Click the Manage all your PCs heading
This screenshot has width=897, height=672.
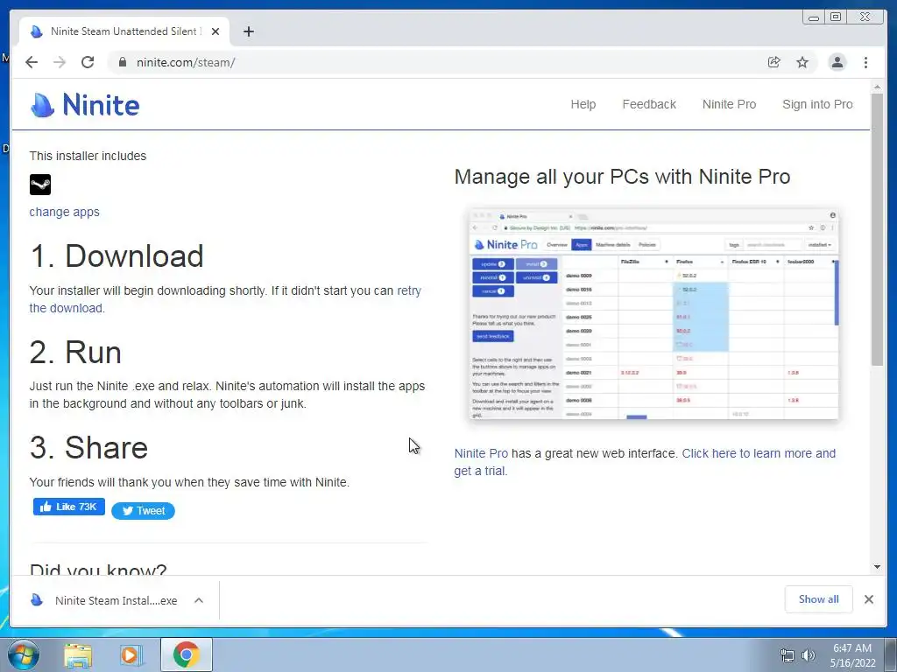tap(623, 177)
